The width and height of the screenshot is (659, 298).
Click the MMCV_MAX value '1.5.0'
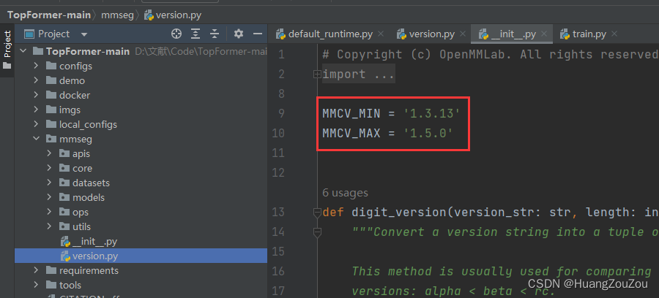428,133
